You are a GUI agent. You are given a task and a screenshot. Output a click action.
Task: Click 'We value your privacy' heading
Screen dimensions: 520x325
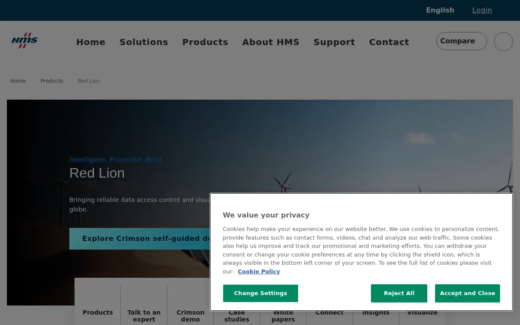coord(266,215)
